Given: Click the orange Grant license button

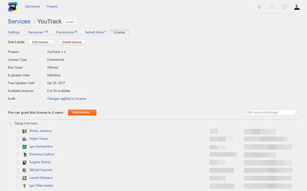Looking at the screenshot, I should click(x=82, y=112).
